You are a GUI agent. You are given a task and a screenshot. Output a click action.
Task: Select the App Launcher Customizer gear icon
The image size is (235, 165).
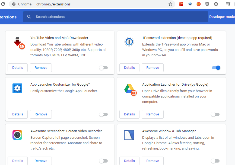pyautogui.click(x=17, y=88)
